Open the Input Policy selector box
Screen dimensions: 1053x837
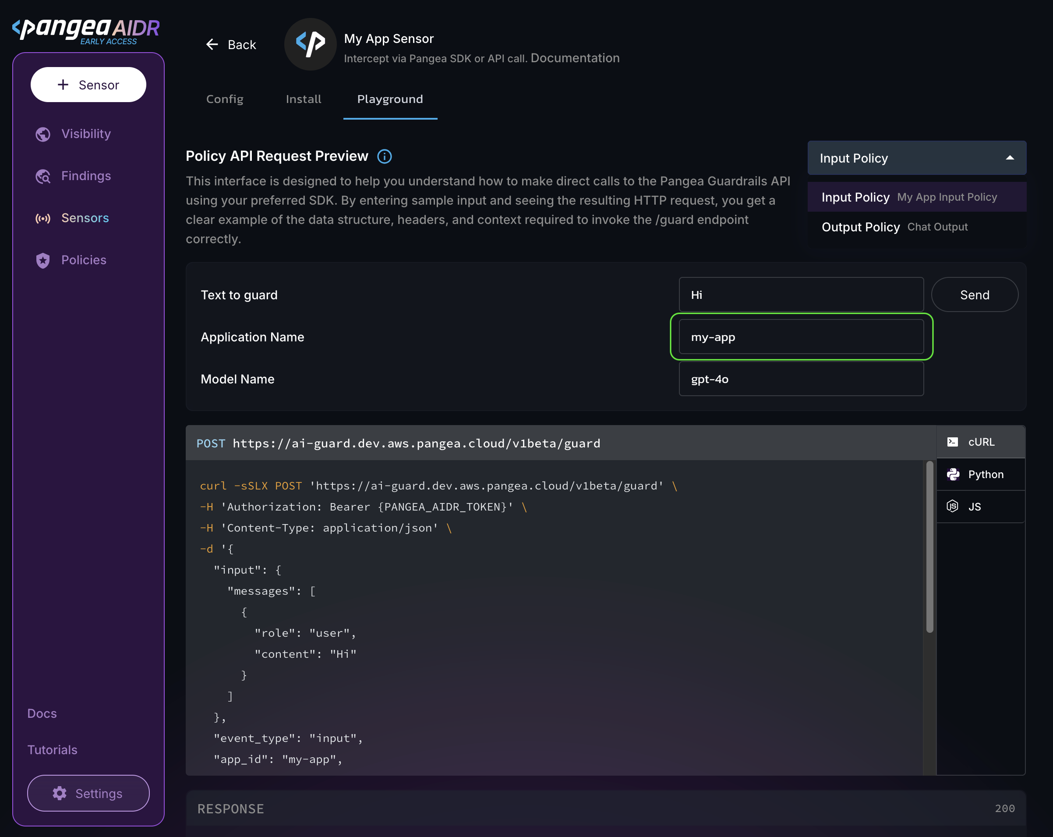(917, 158)
